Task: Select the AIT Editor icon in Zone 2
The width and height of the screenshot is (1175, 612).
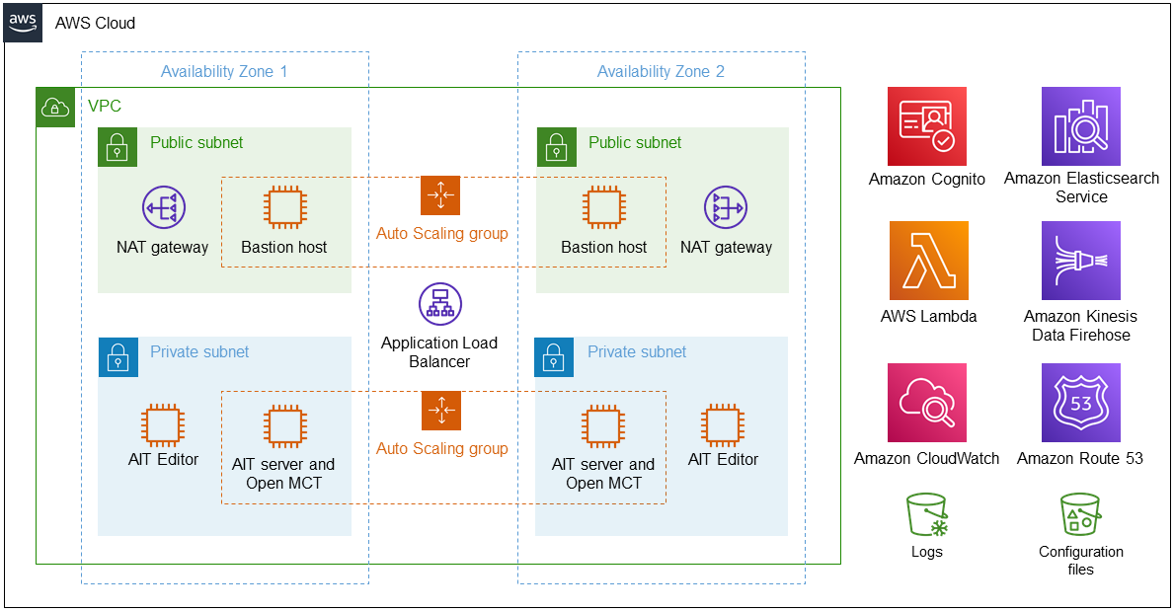Action: (723, 425)
